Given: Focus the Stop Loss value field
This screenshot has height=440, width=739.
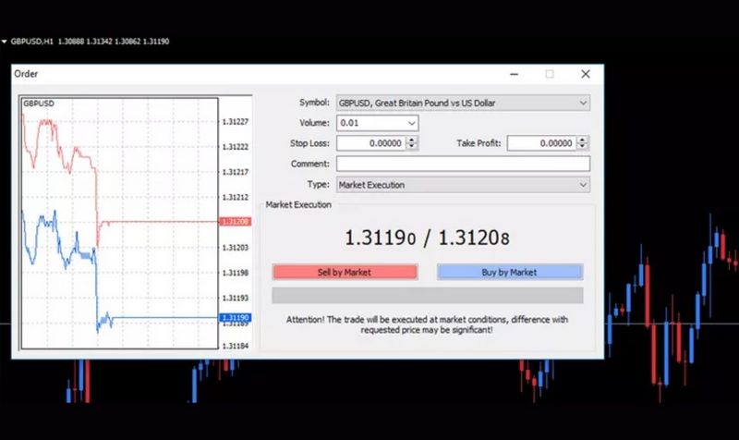Looking at the screenshot, I should point(370,143).
